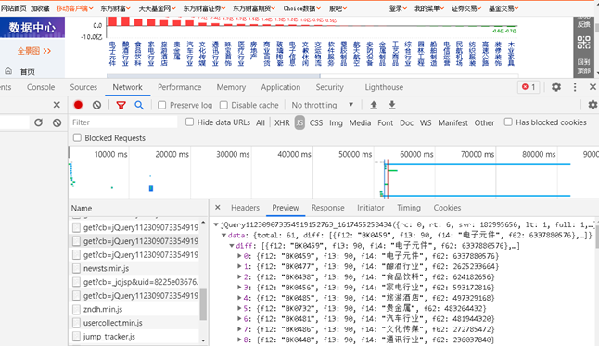Click the Filter text input field
The image size is (599, 346).
click(123, 122)
